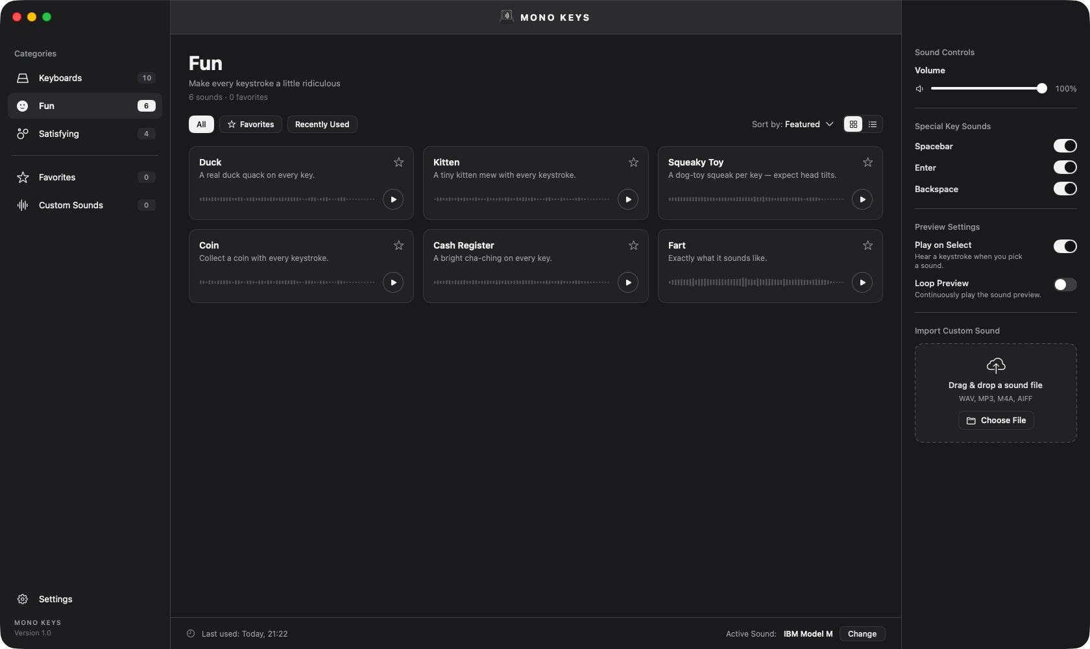Open the Satisfying category

[85, 134]
